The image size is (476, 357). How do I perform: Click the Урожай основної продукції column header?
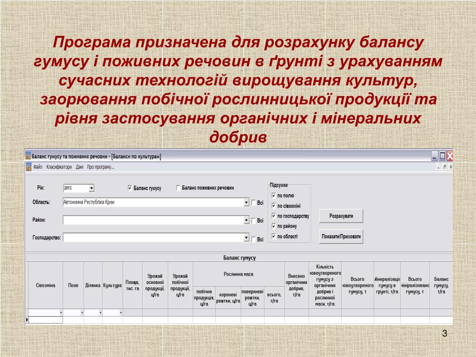click(155, 285)
